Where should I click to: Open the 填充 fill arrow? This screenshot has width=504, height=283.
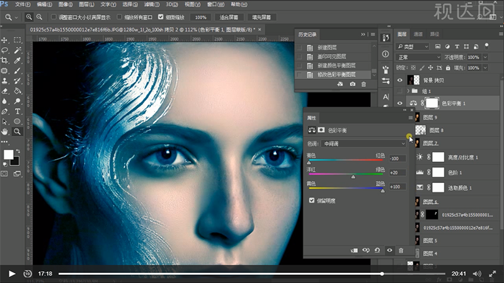tap(485, 68)
